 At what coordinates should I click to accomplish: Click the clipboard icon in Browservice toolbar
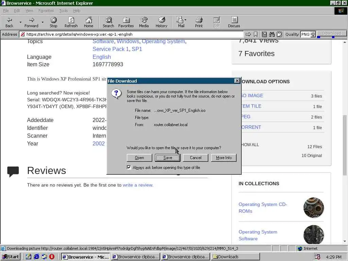[279, 34]
